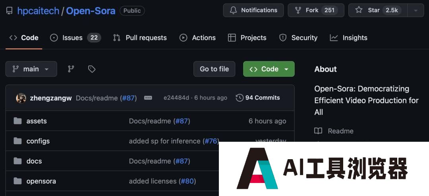Click the Notifications bell button

(253, 10)
